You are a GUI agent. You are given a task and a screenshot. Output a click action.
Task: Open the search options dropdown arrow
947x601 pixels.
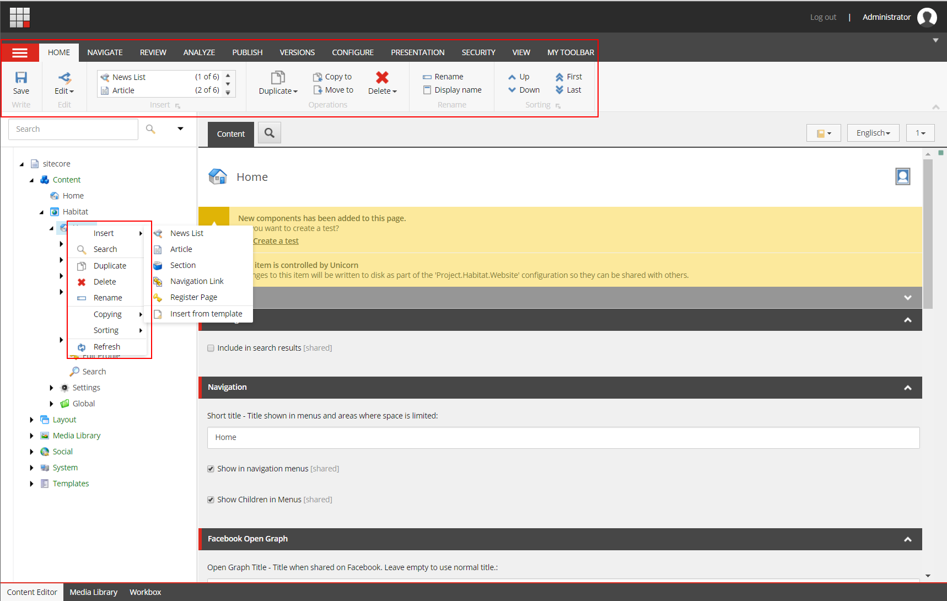(180, 129)
